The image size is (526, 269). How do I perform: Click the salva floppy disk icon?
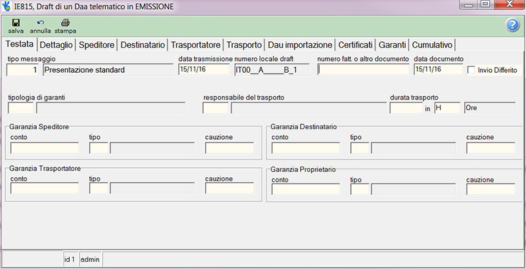[x=16, y=23]
